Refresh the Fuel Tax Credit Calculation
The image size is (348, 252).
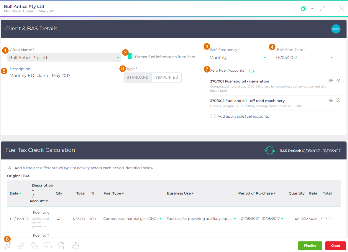[x=270, y=150]
